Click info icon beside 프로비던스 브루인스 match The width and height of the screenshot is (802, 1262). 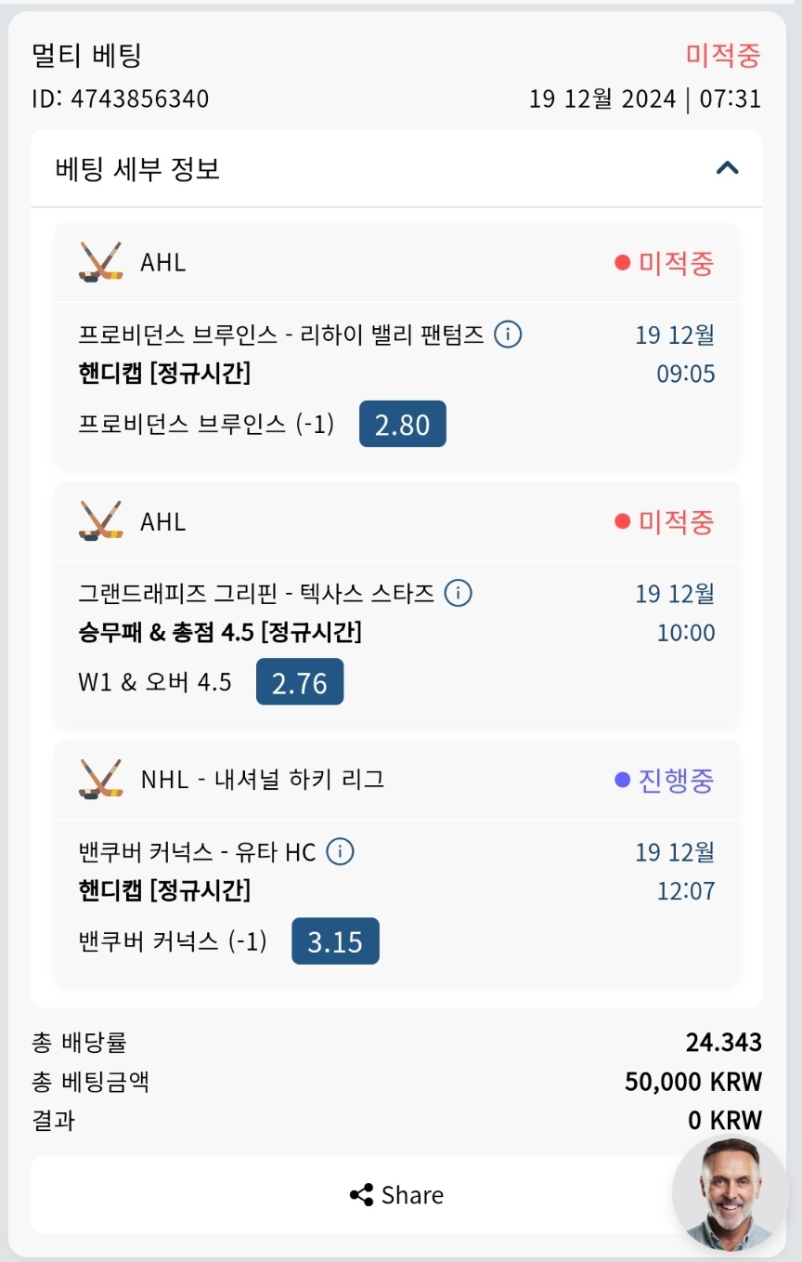coord(507,335)
